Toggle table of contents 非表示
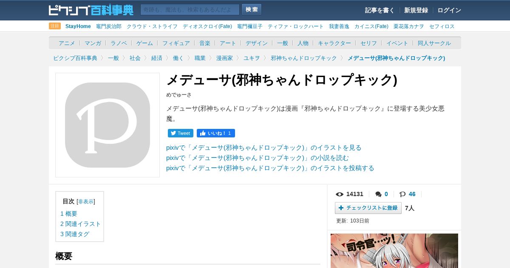510x268 pixels. [86, 202]
